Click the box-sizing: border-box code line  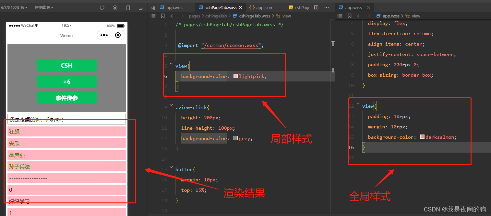401,75
